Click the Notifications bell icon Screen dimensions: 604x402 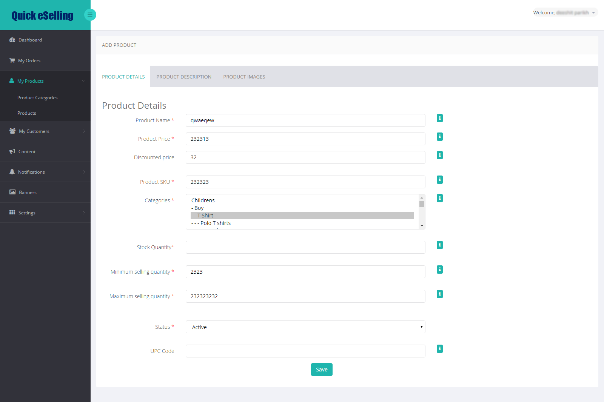click(12, 172)
